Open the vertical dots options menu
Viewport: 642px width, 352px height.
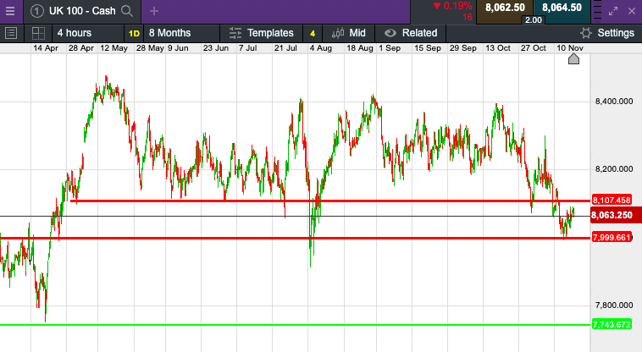tap(597, 12)
